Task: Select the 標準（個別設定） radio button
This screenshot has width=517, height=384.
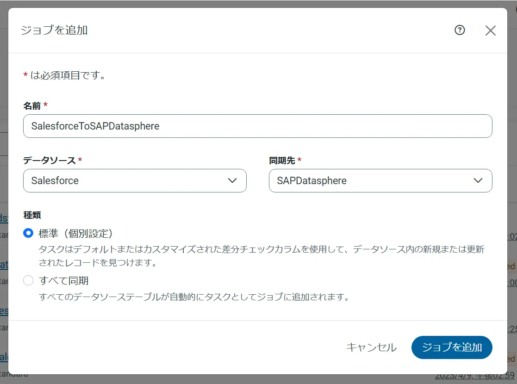Action: tap(28, 233)
